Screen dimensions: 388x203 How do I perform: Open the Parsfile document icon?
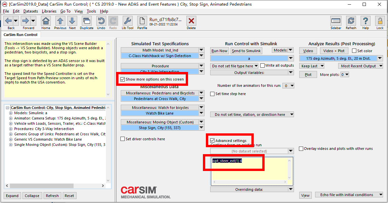[142, 21]
